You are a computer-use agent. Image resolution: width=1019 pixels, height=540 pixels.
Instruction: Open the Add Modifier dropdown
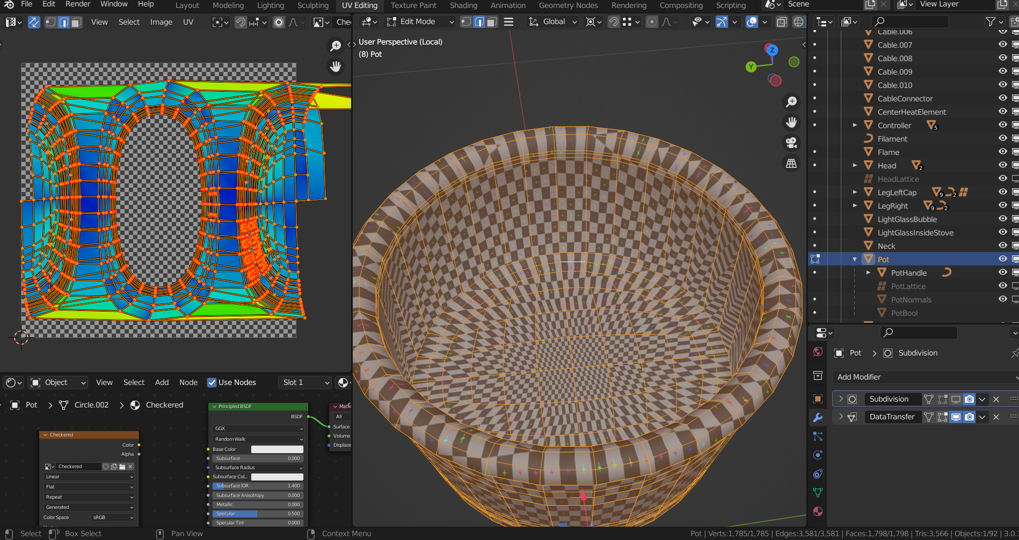tap(925, 377)
